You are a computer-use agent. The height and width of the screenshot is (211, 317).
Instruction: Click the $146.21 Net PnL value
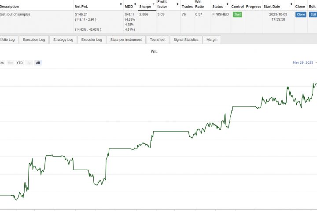tap(81, 15)
